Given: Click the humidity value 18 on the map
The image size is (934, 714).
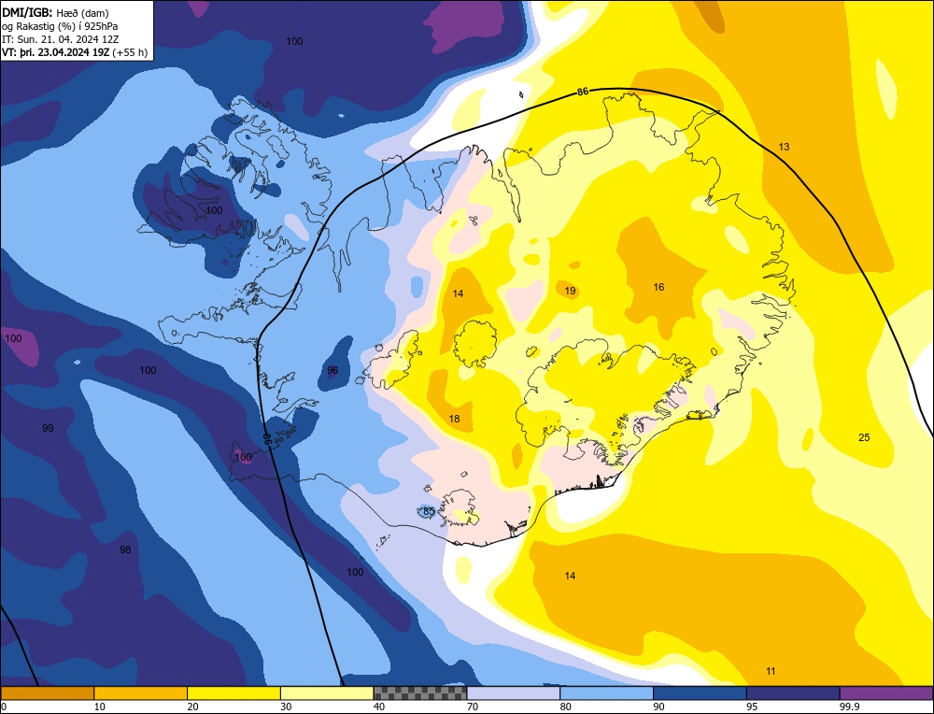Looking at the screenshot, I should (x=454, y=419).
